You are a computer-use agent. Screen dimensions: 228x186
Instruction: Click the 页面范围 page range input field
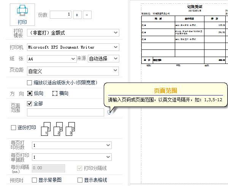65,112
